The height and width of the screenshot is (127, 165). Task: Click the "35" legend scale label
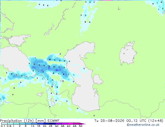click(x=62, y=126)
